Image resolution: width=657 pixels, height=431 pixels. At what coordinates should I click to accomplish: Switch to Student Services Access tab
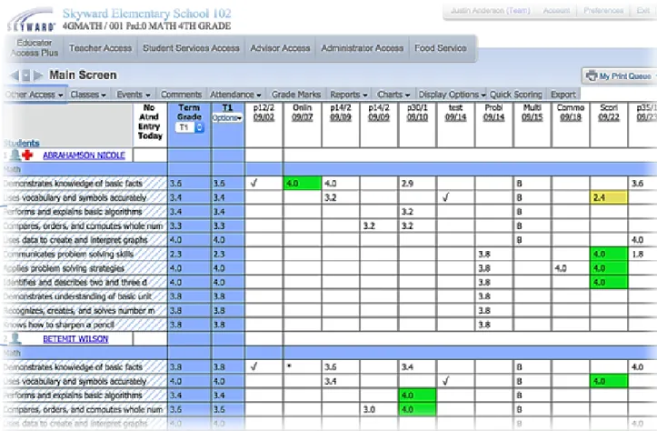pos(191,48)
